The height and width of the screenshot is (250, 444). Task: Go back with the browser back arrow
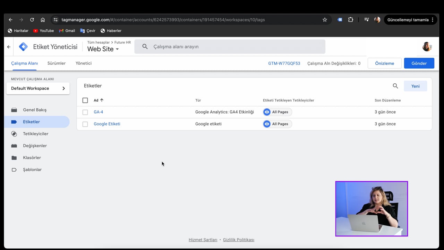10,20
